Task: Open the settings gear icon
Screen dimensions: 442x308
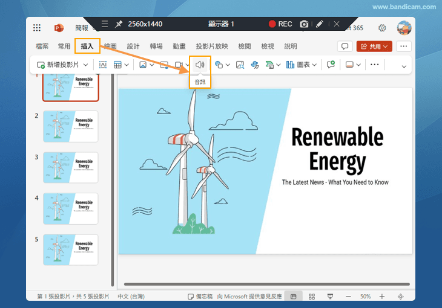Action: point(382,28)
